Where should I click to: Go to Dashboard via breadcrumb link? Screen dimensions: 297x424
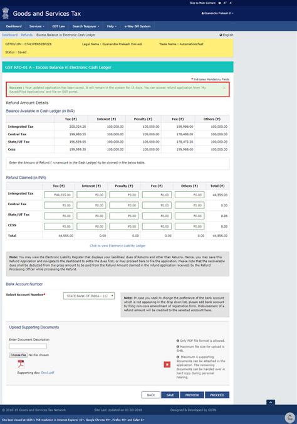tap(10, 35)
